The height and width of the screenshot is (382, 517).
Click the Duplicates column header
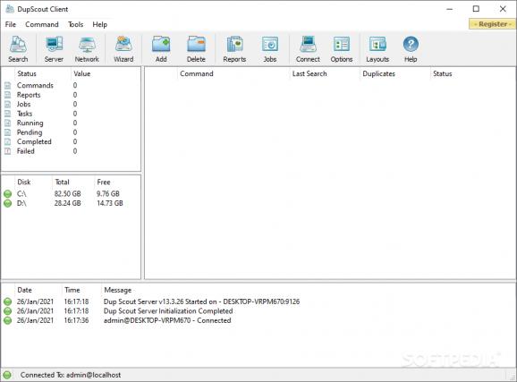coord(379,73)
